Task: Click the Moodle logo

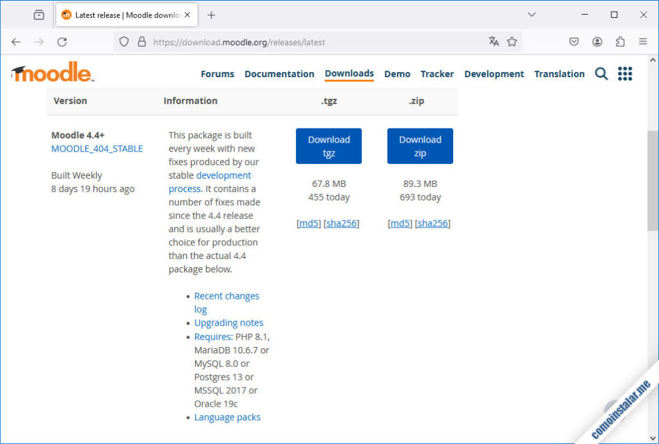Action: [51, 73]
